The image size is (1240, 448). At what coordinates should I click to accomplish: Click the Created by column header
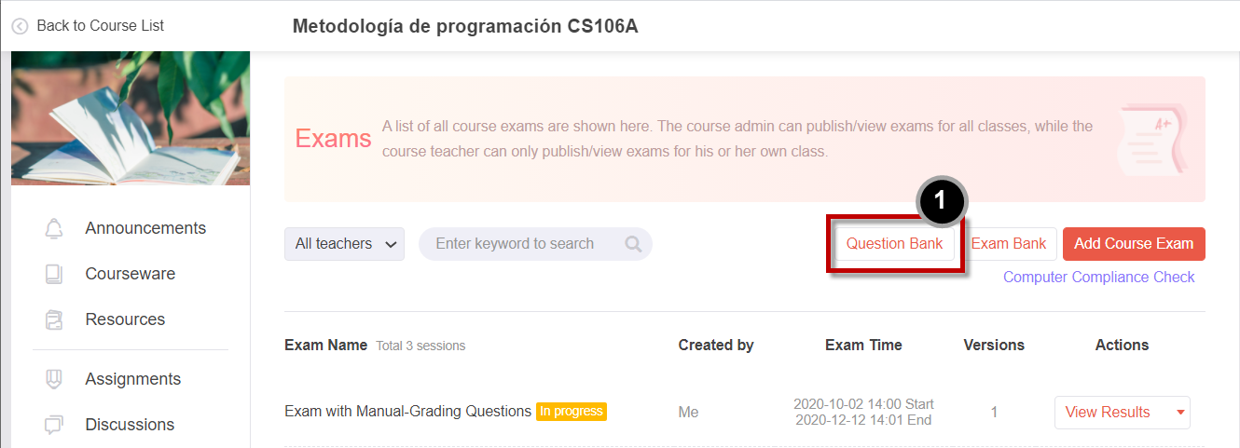click(x=716, y=345)
